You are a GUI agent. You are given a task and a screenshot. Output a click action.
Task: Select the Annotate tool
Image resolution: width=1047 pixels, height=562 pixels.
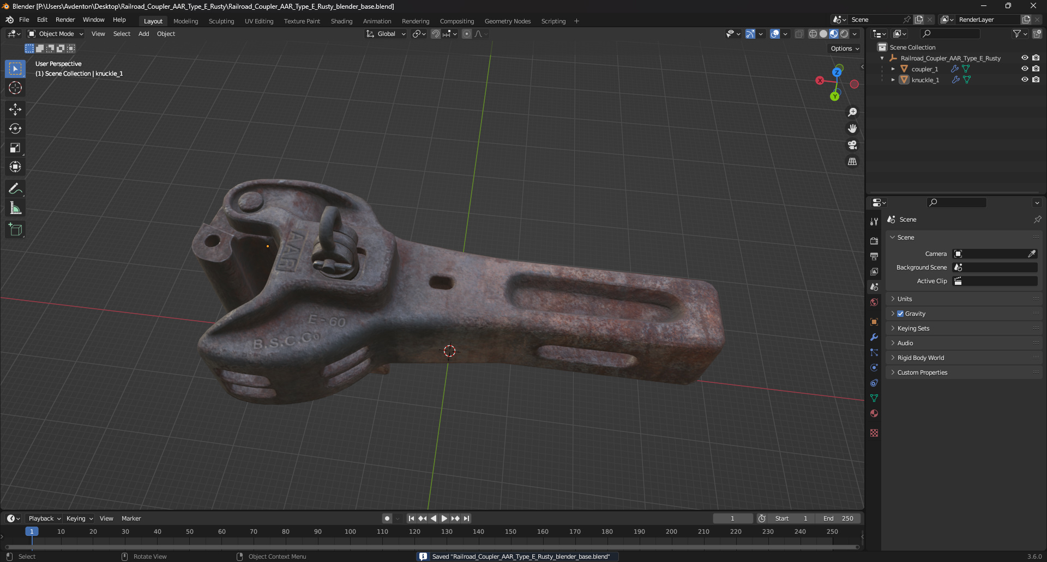click(15, 189)
